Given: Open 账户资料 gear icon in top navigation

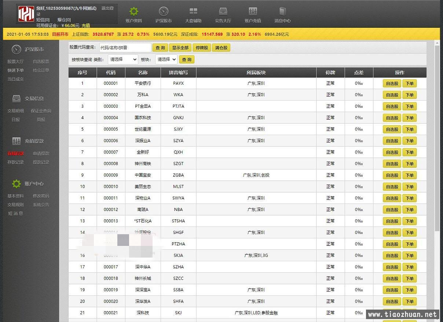Looking at the screenshot, I should [x=134, y=11].
